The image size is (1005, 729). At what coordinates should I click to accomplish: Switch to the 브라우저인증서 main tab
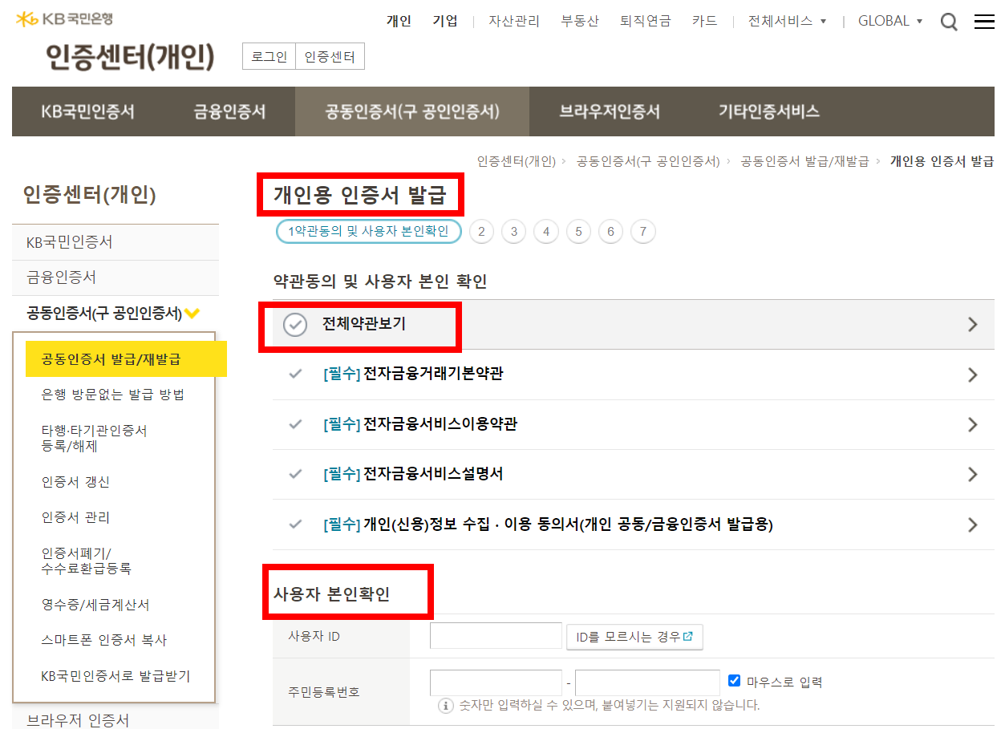(x=610, y=111)
